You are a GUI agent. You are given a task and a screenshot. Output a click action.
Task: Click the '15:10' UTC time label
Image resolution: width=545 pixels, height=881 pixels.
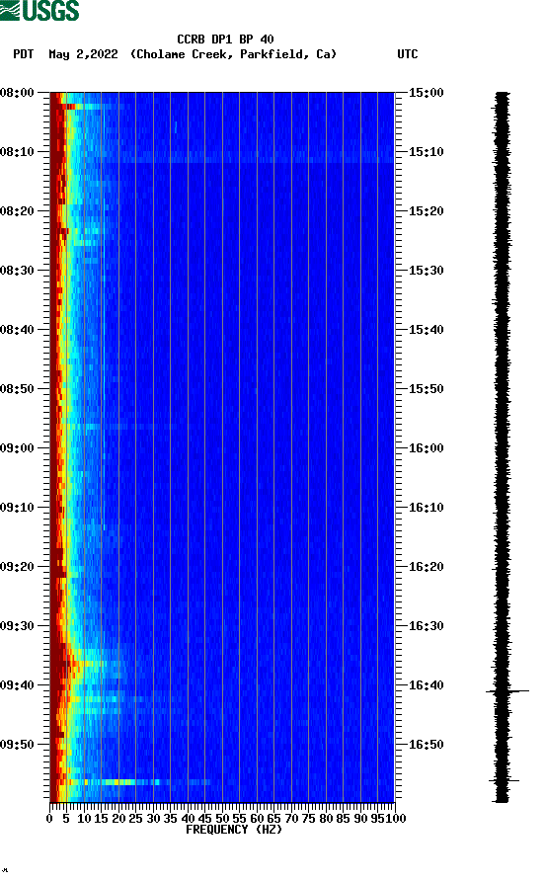[x=426, y=152]
